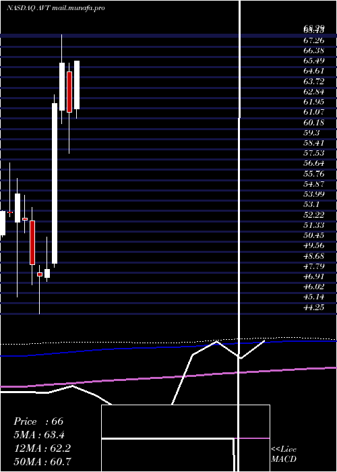Click the 49.56 price axis label
This screenshot has height=472, width=337.
pos(314,245)
